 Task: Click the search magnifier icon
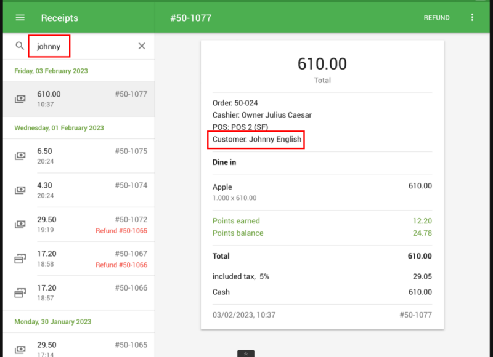(20, 46)
